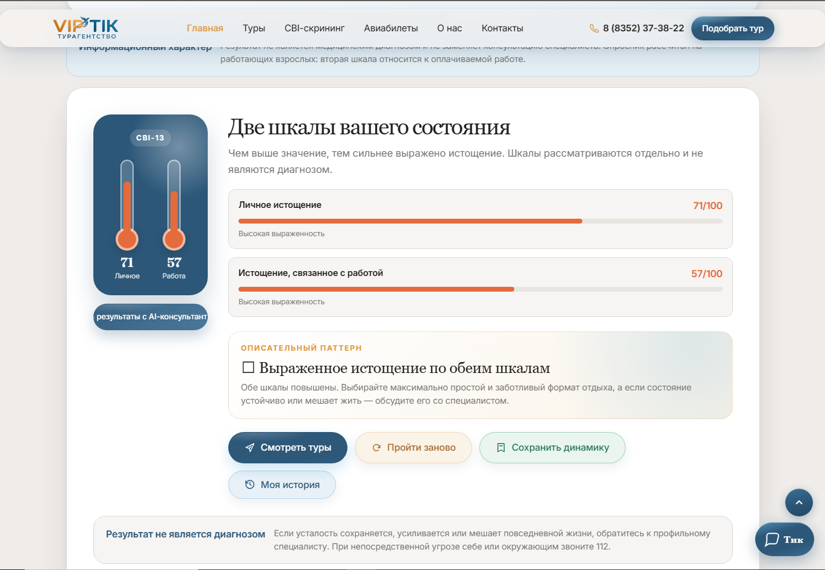This screenshot has width=825, height=570.
Task: Click the Истощение, связанное с работой progress bar
Action: (x=481, y=289)
